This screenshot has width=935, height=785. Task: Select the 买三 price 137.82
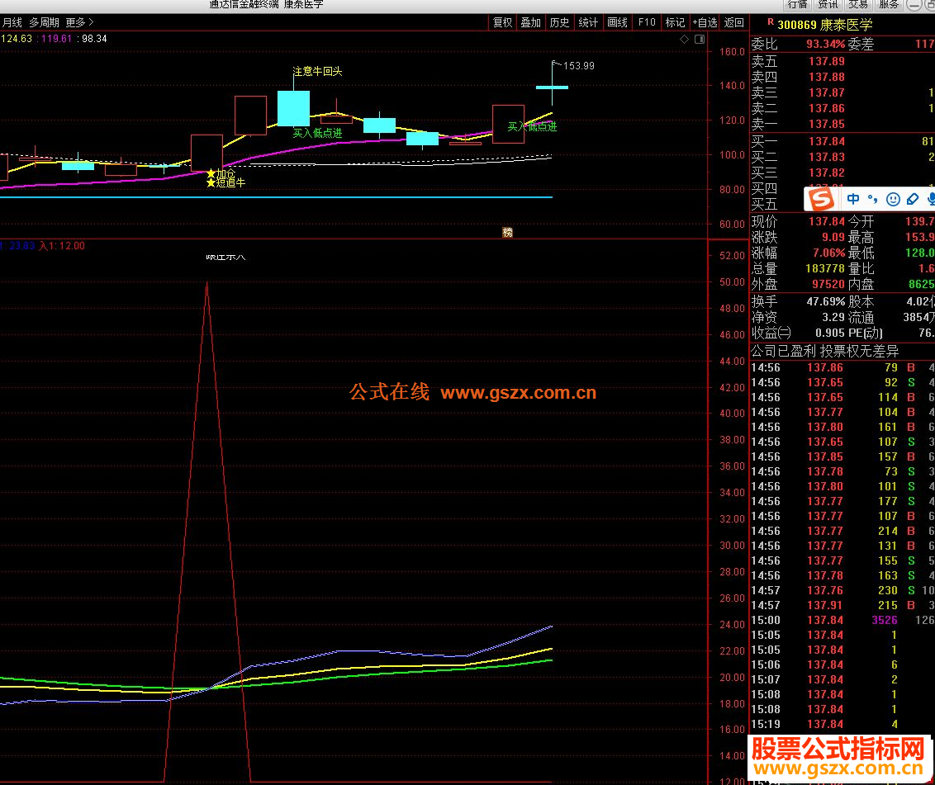click(x=827, y=173)
